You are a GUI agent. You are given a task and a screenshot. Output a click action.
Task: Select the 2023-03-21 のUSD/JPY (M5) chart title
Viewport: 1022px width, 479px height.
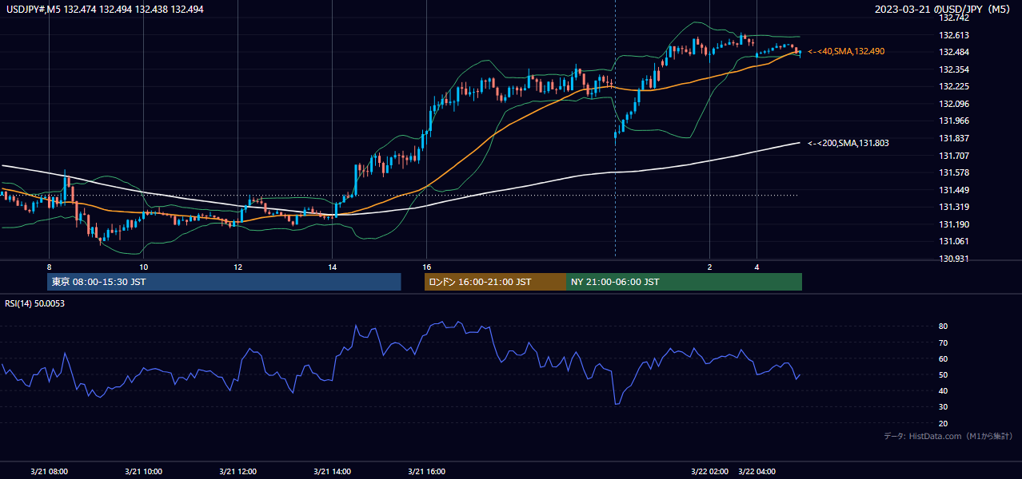(x=944, y=9)
